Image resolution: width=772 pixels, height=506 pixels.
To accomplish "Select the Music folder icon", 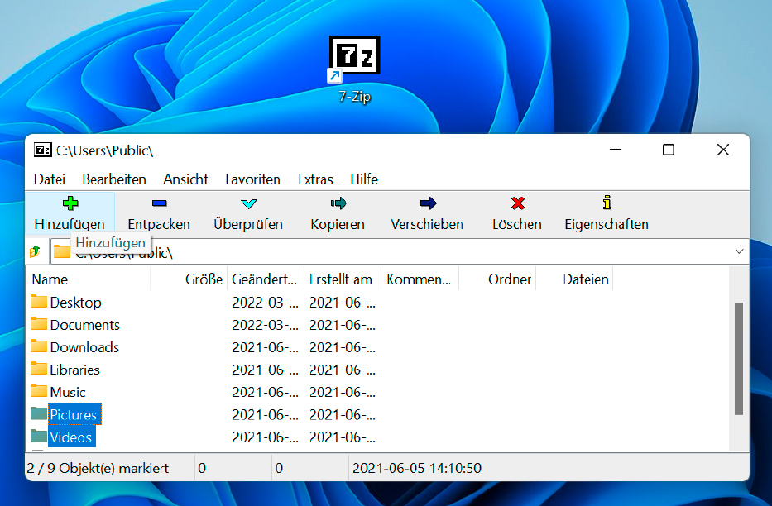I will [x=39, y=391].
